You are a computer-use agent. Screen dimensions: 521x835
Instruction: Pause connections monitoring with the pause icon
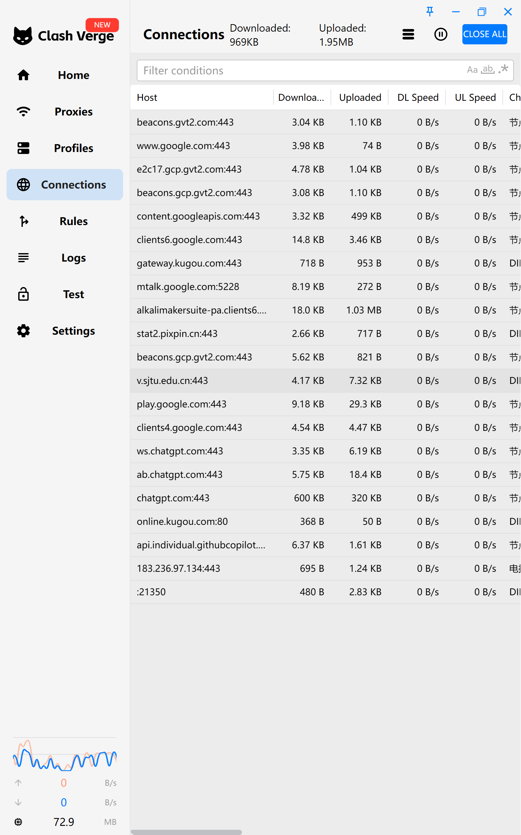coord(441,34)
